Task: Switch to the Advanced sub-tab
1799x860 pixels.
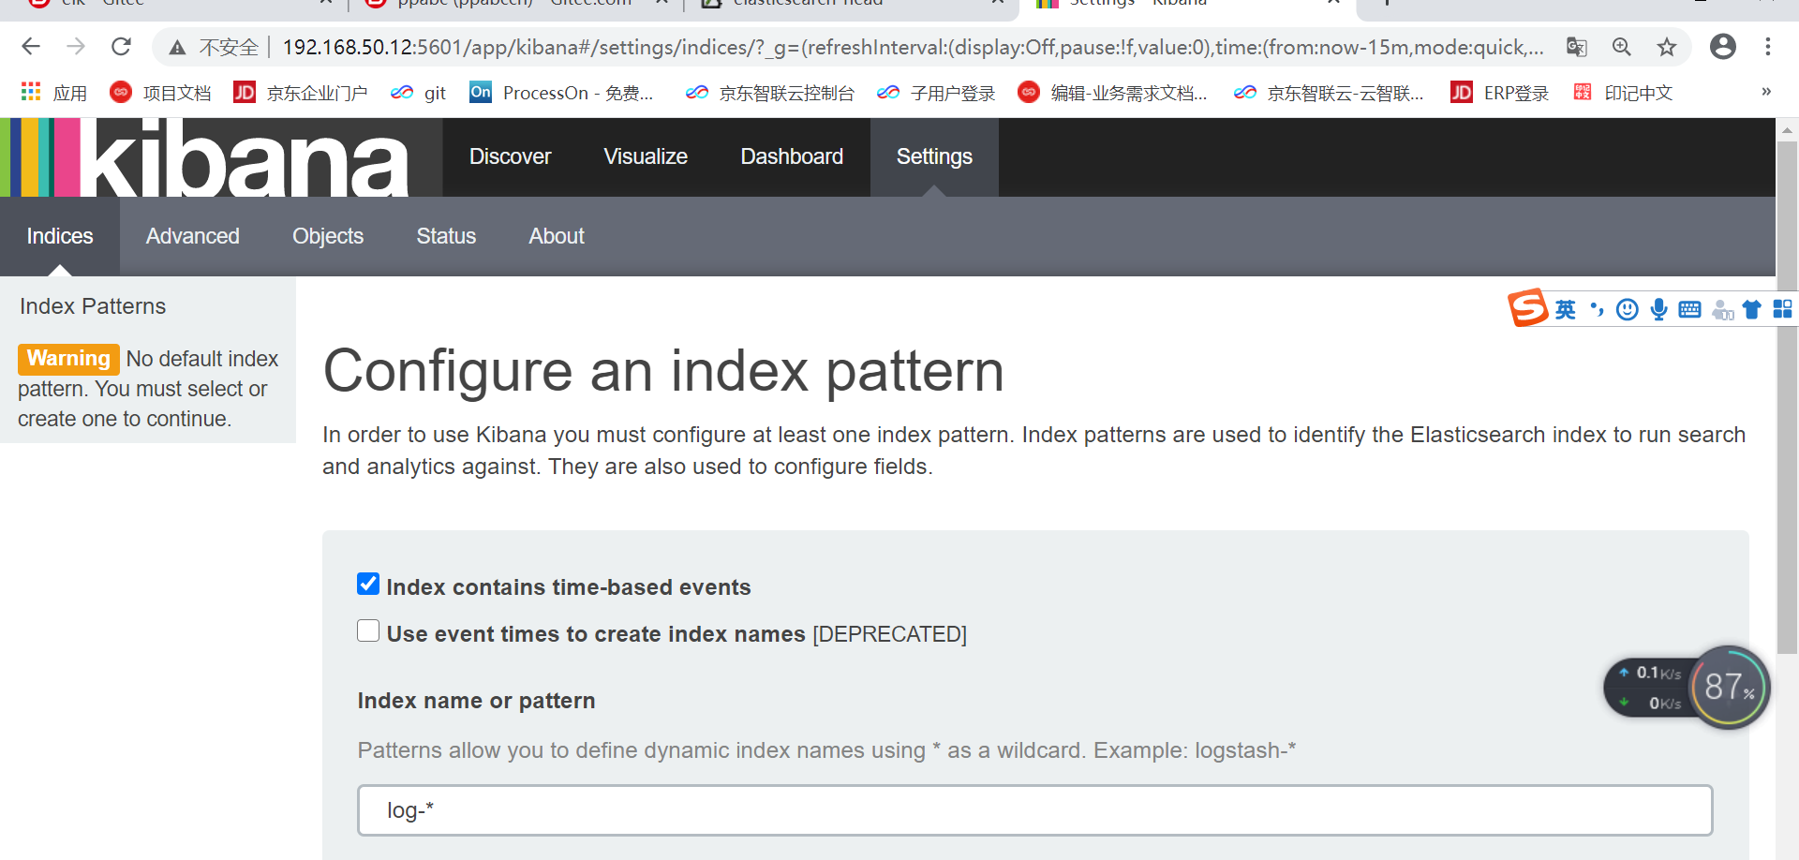Action: 193,236
